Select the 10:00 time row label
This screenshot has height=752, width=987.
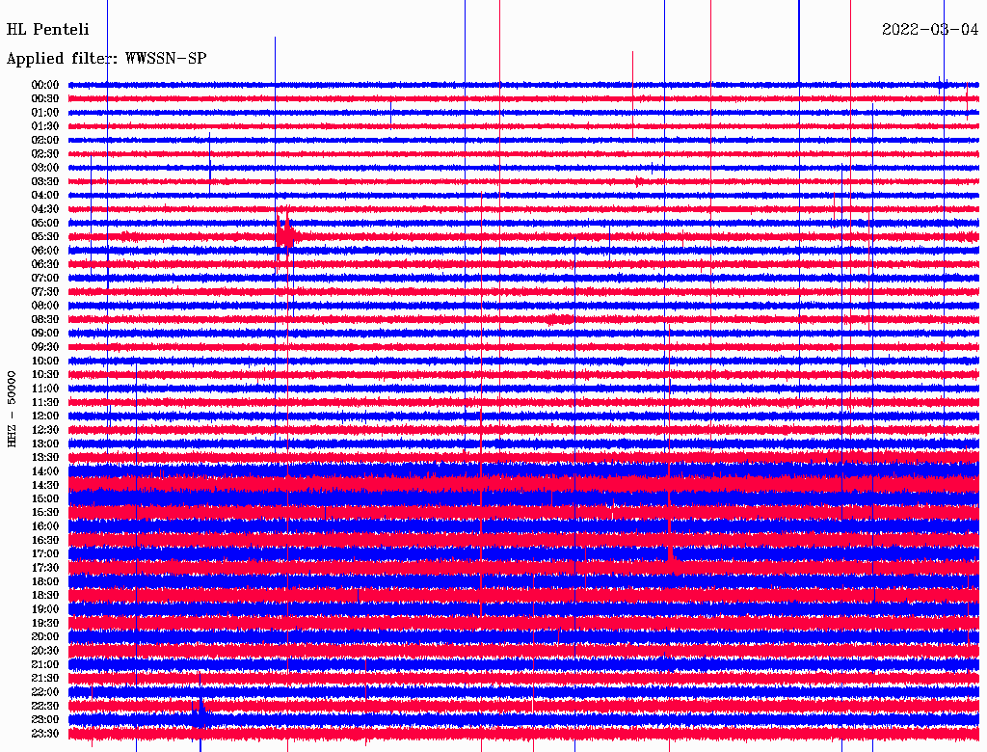[45, 361]
